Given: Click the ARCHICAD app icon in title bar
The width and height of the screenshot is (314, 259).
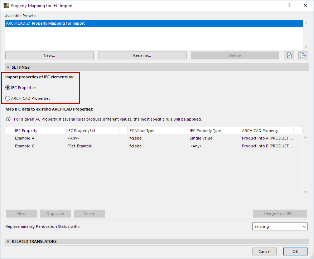Looking at the screenshot, I should 6,6.
